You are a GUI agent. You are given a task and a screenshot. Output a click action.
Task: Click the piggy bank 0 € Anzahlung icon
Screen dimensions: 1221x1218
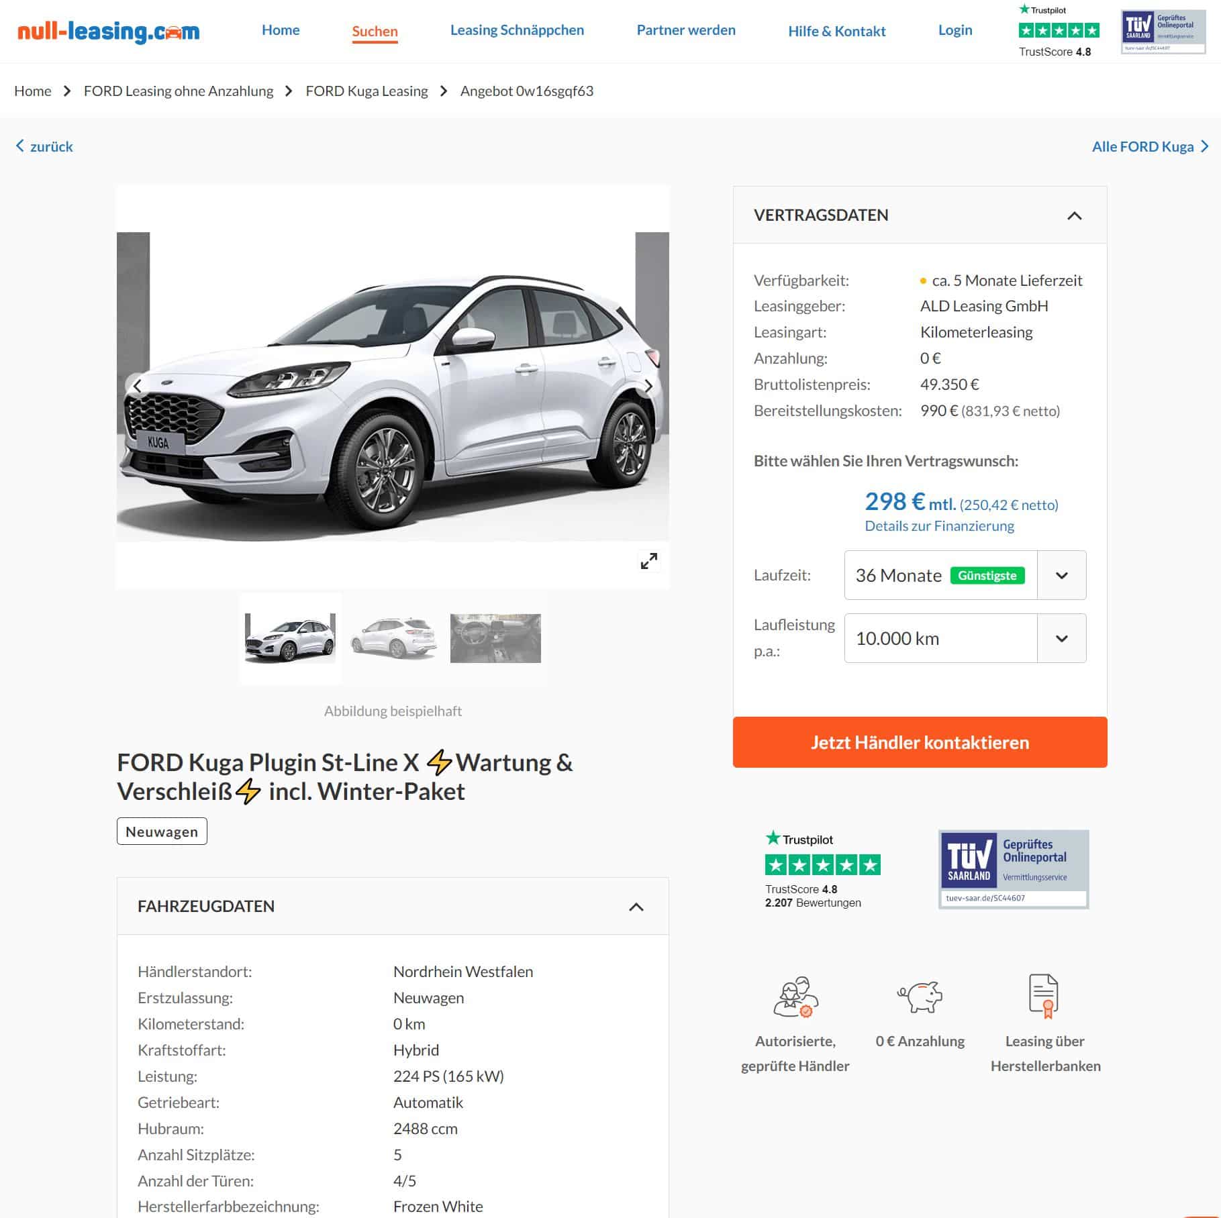(x=920, y=996)
